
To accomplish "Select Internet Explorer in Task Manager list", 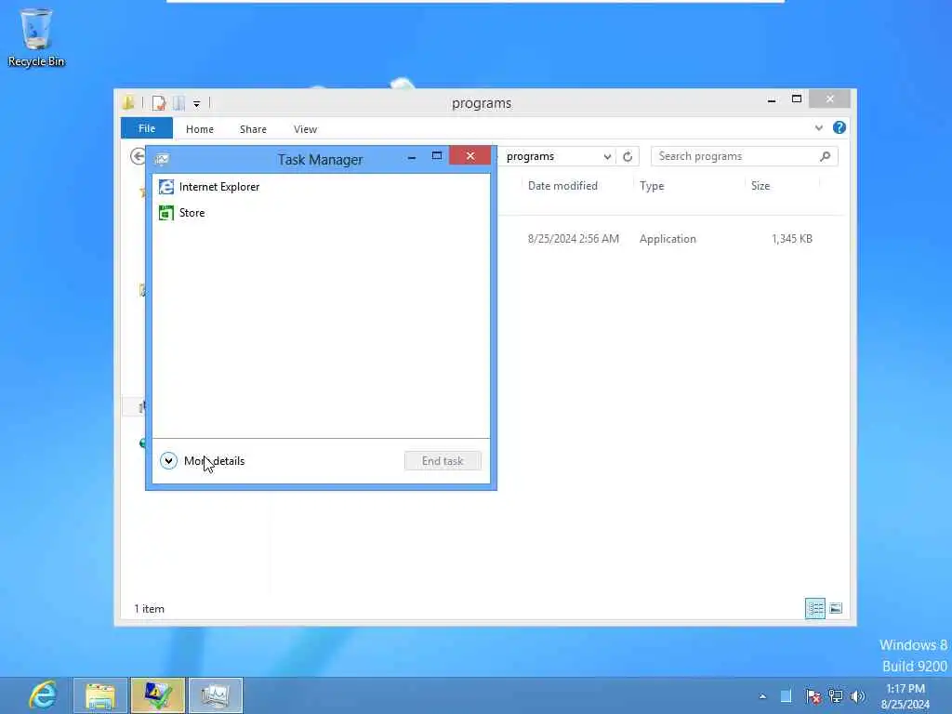I will click(x=321, y=187).
